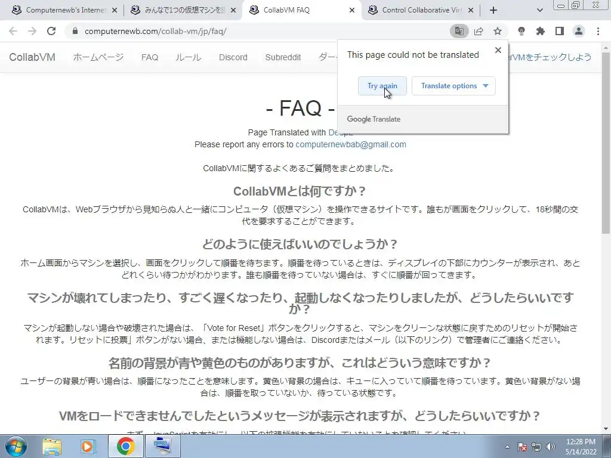The image size is (611, 458).
Task: Open Chrome three-dot menu
Action: pyautogui.click(x=598, y=31)
